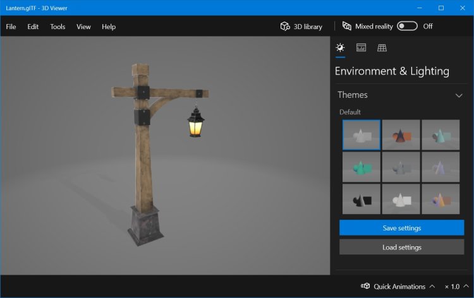Click the Load settings button
Image resolution: width=474 pixels, height=298 pixels.
click(x=401, y=247)
